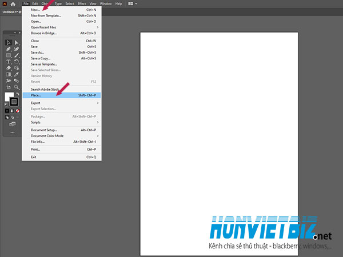The height and width of the screenshot is (257, 343).
Task: Select the Eraser tool
Action: coord(9,68)
